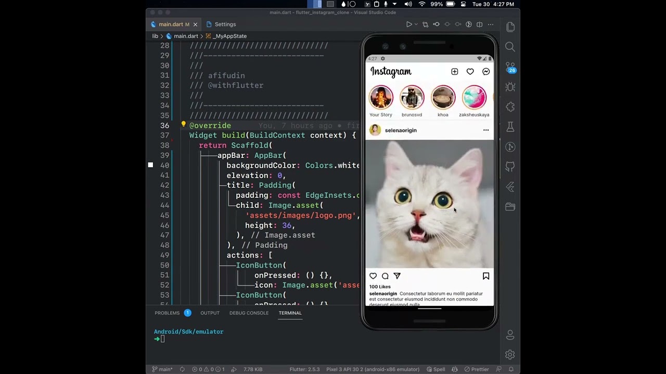Image resolution: width=666 pixels, height=374 pixels.
Task: Select the Terminal panel tab
Action: [290, 313]
